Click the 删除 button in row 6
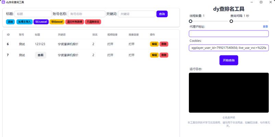The image size is (275, 137). 164,44
